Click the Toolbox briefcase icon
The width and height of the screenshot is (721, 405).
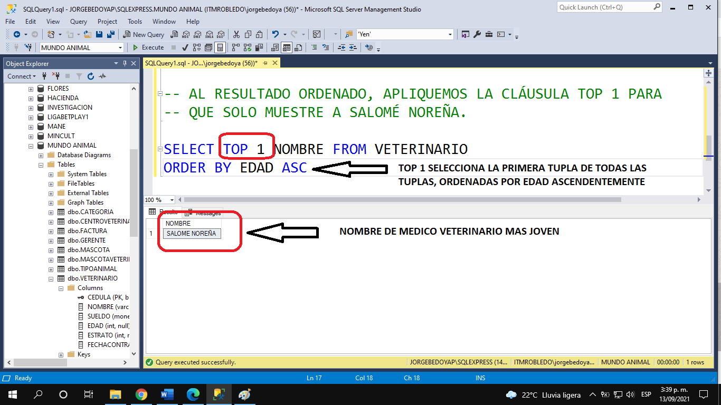pyautogui.click(x=489, y=34)
